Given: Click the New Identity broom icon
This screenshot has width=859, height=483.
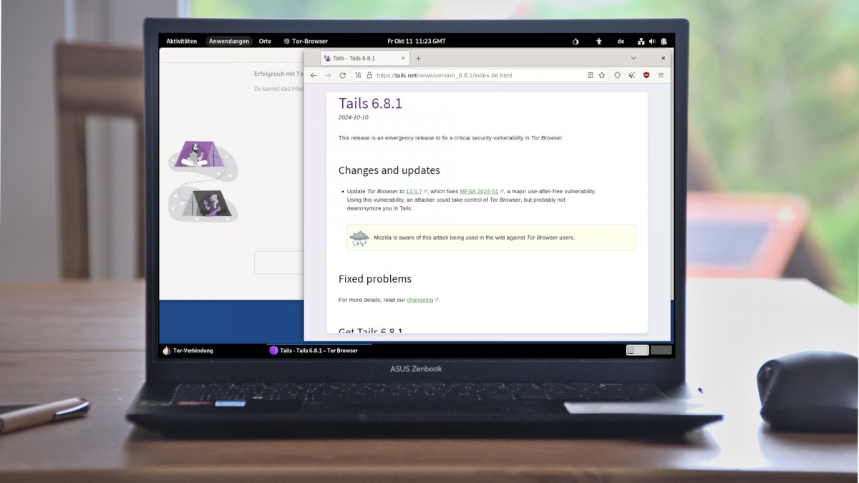Looking at the screenshot, I should pyautogui.click(x=631, y=75).
